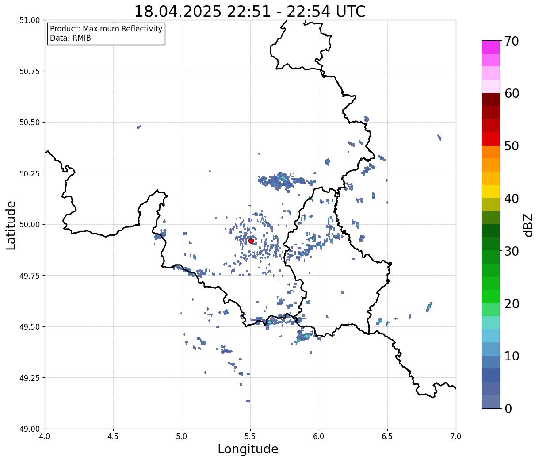Pick the orange swatch just below 50
The image size is (539, 460).
tap(491, 152)
